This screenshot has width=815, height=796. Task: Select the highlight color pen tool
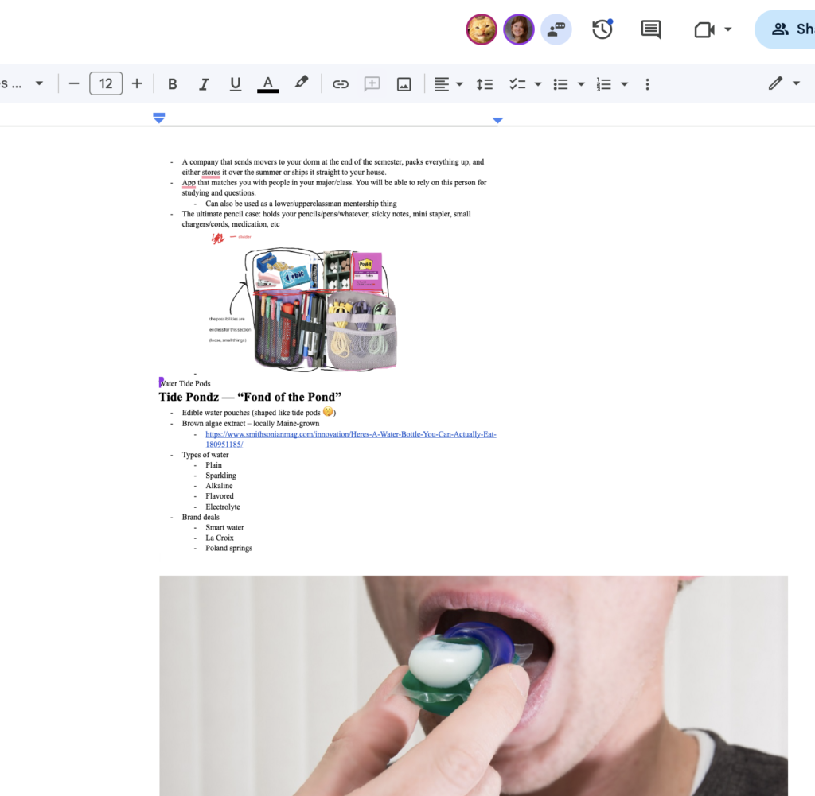pos(301,83)
